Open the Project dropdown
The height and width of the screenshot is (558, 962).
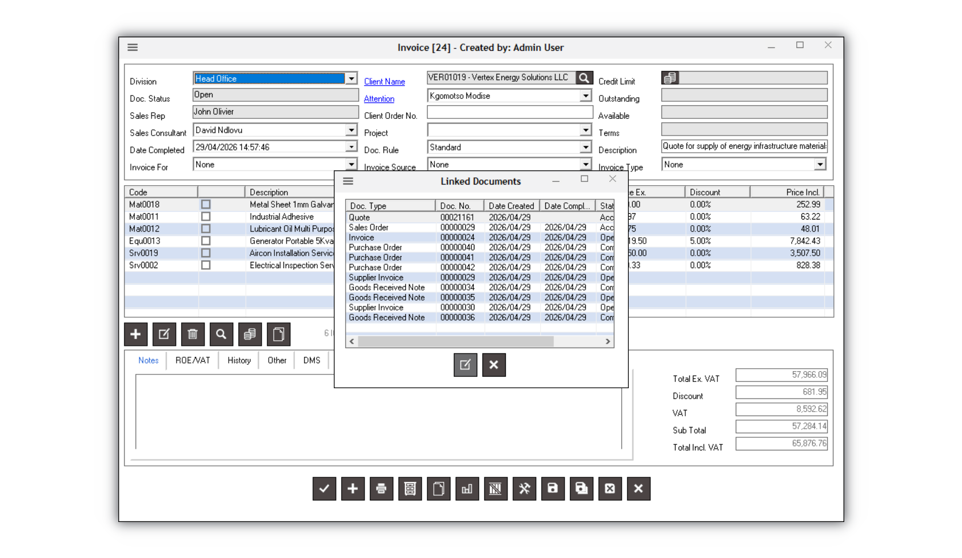click(x=585, y=130)
